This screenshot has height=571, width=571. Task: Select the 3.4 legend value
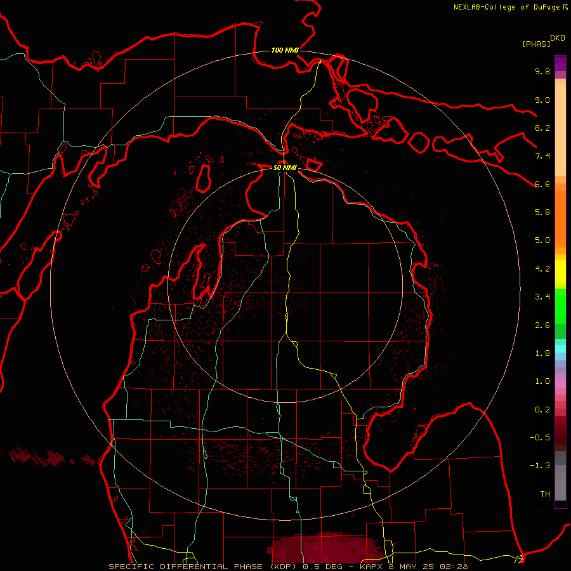tap(542, 297)
